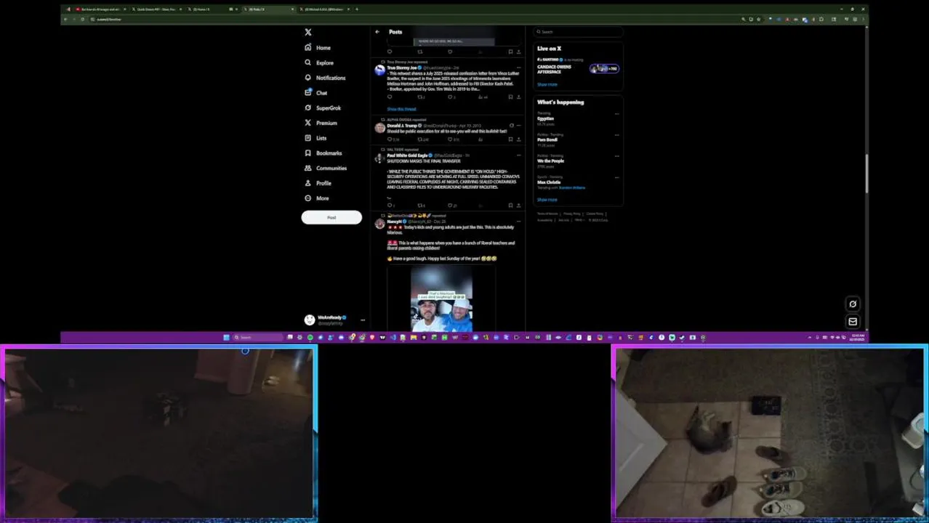Open more options on Paul White Gold Eagle post
Screen dimensions: 929x523
click(518, 155)
